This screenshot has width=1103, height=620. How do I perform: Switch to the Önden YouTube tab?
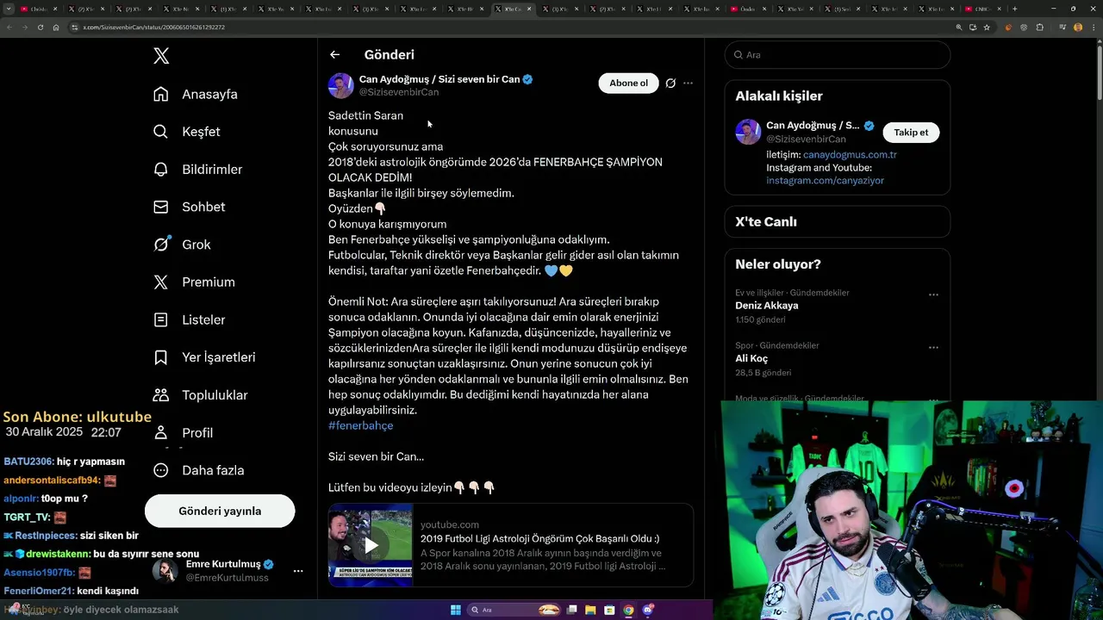tap(746, 9)
